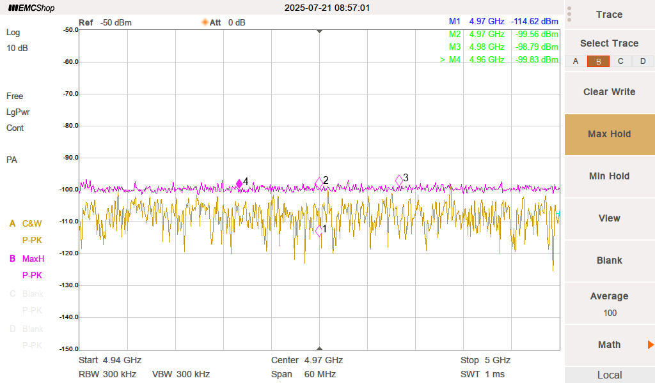
Task: Click the top center frequency triangle marker
Action: 319,31
